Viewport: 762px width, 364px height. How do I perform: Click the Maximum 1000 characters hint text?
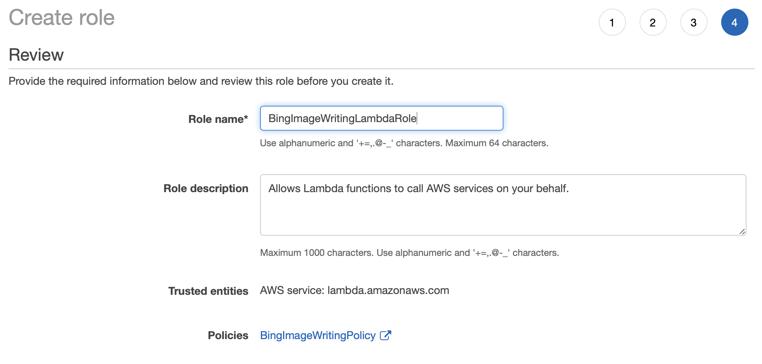pos(316,253)
